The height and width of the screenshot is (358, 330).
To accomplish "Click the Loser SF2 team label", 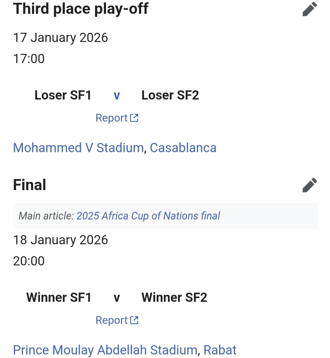I will coord(170,95).
